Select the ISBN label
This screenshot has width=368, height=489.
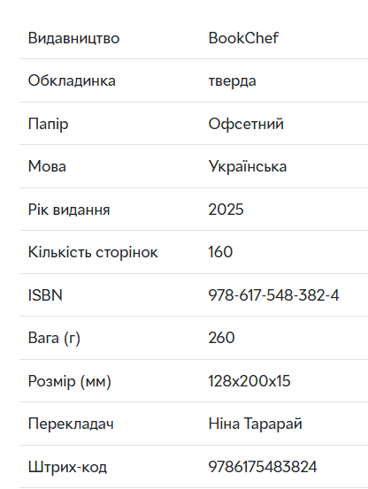pyautogui.click(x=45, y=295)
